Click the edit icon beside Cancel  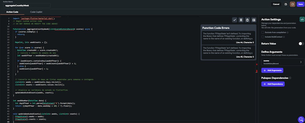coord(286,4)
